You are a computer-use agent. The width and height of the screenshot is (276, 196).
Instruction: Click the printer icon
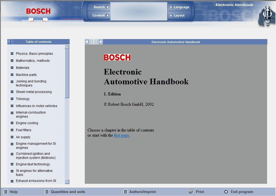[191, 192]
